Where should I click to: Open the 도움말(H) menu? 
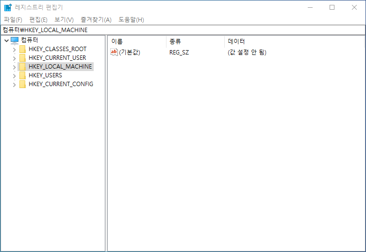131,19
